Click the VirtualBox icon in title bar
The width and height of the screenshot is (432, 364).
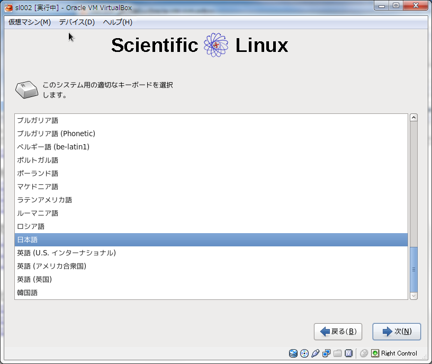coord(8,7)
